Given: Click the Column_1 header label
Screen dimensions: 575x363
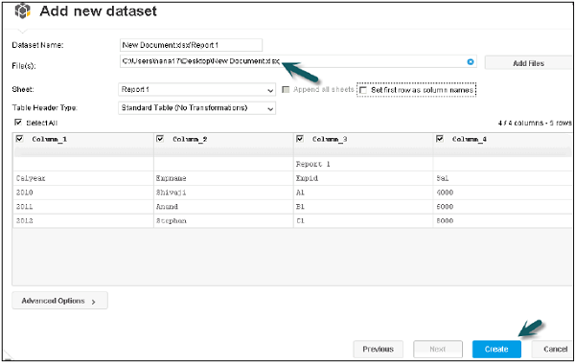Looking at the screenshot, I should [x=50, y=139].
